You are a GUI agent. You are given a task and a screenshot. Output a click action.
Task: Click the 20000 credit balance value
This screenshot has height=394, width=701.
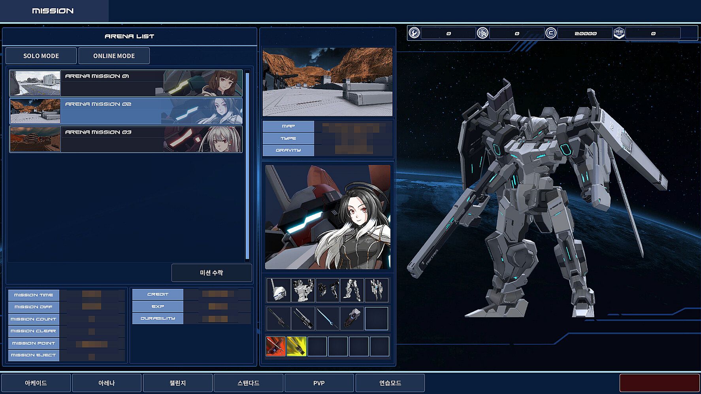click(x=586, y=33)
